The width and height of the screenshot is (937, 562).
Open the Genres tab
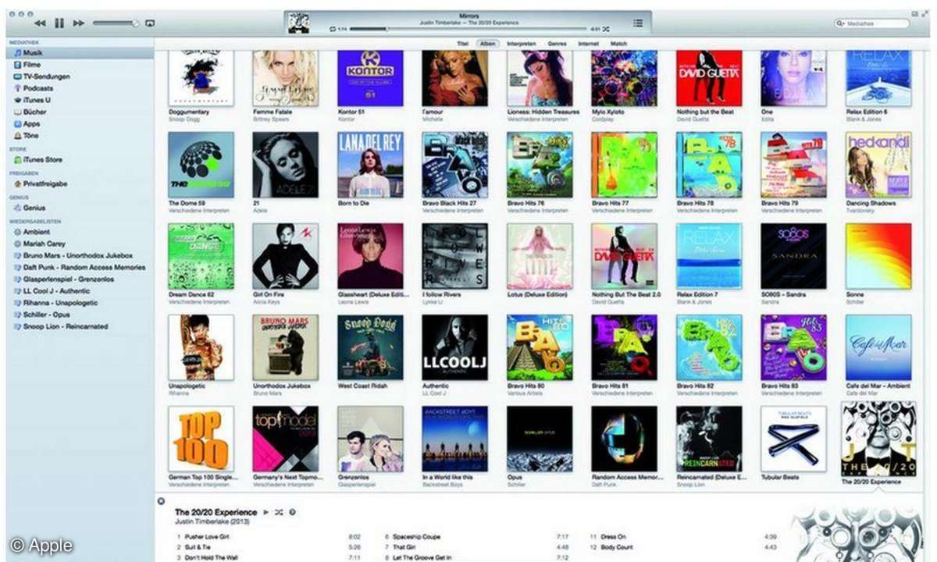[x=557, y=44]
